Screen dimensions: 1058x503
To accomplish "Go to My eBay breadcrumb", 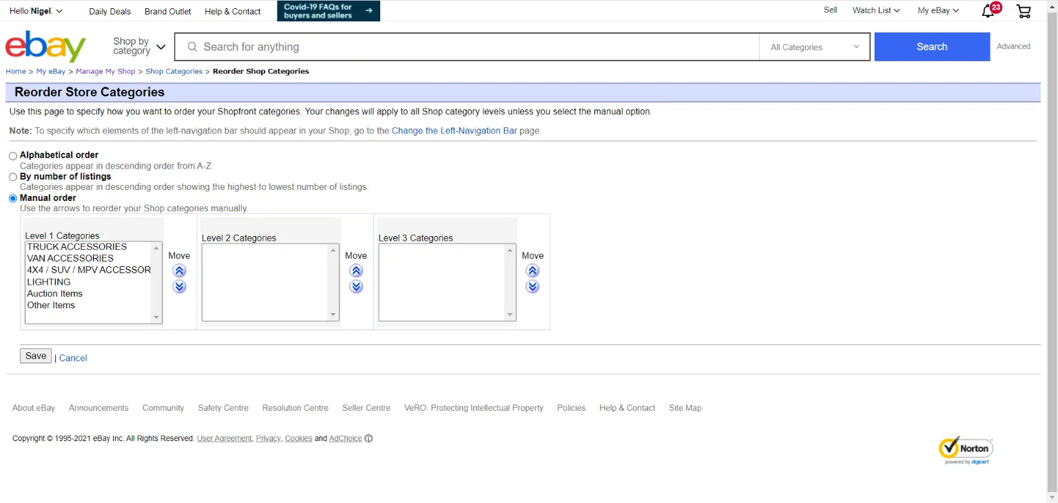I will [x=51, y=72].
